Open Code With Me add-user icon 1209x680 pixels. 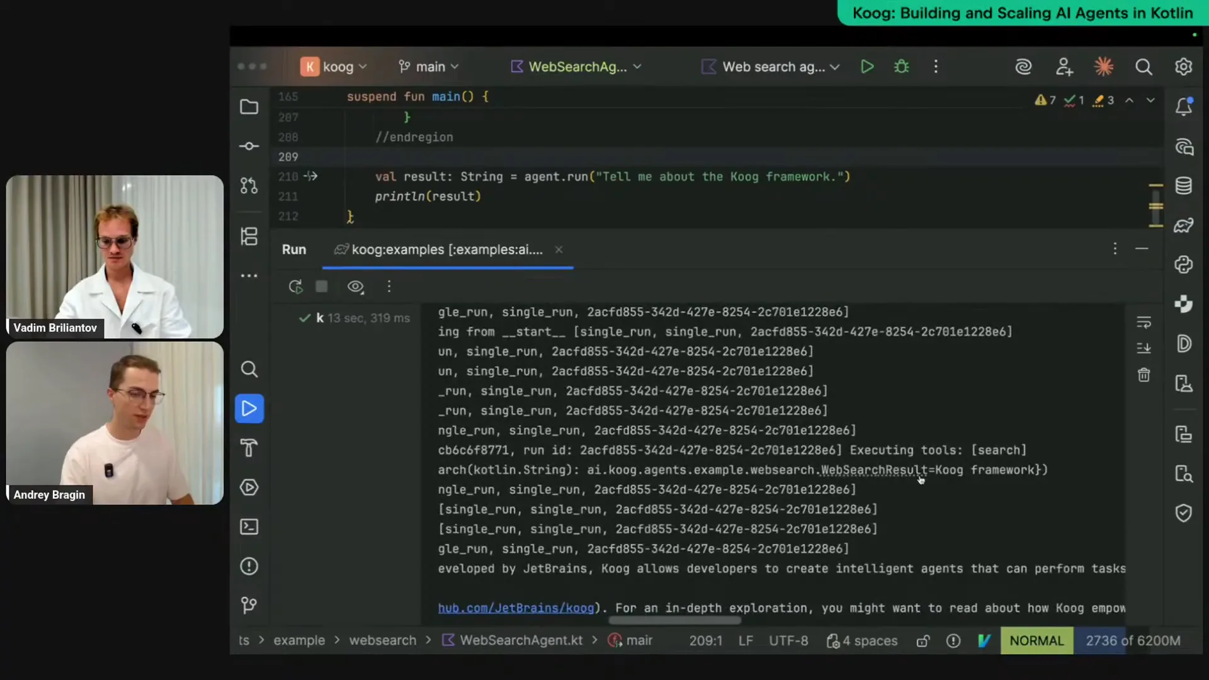click(x=1064, y=67)
